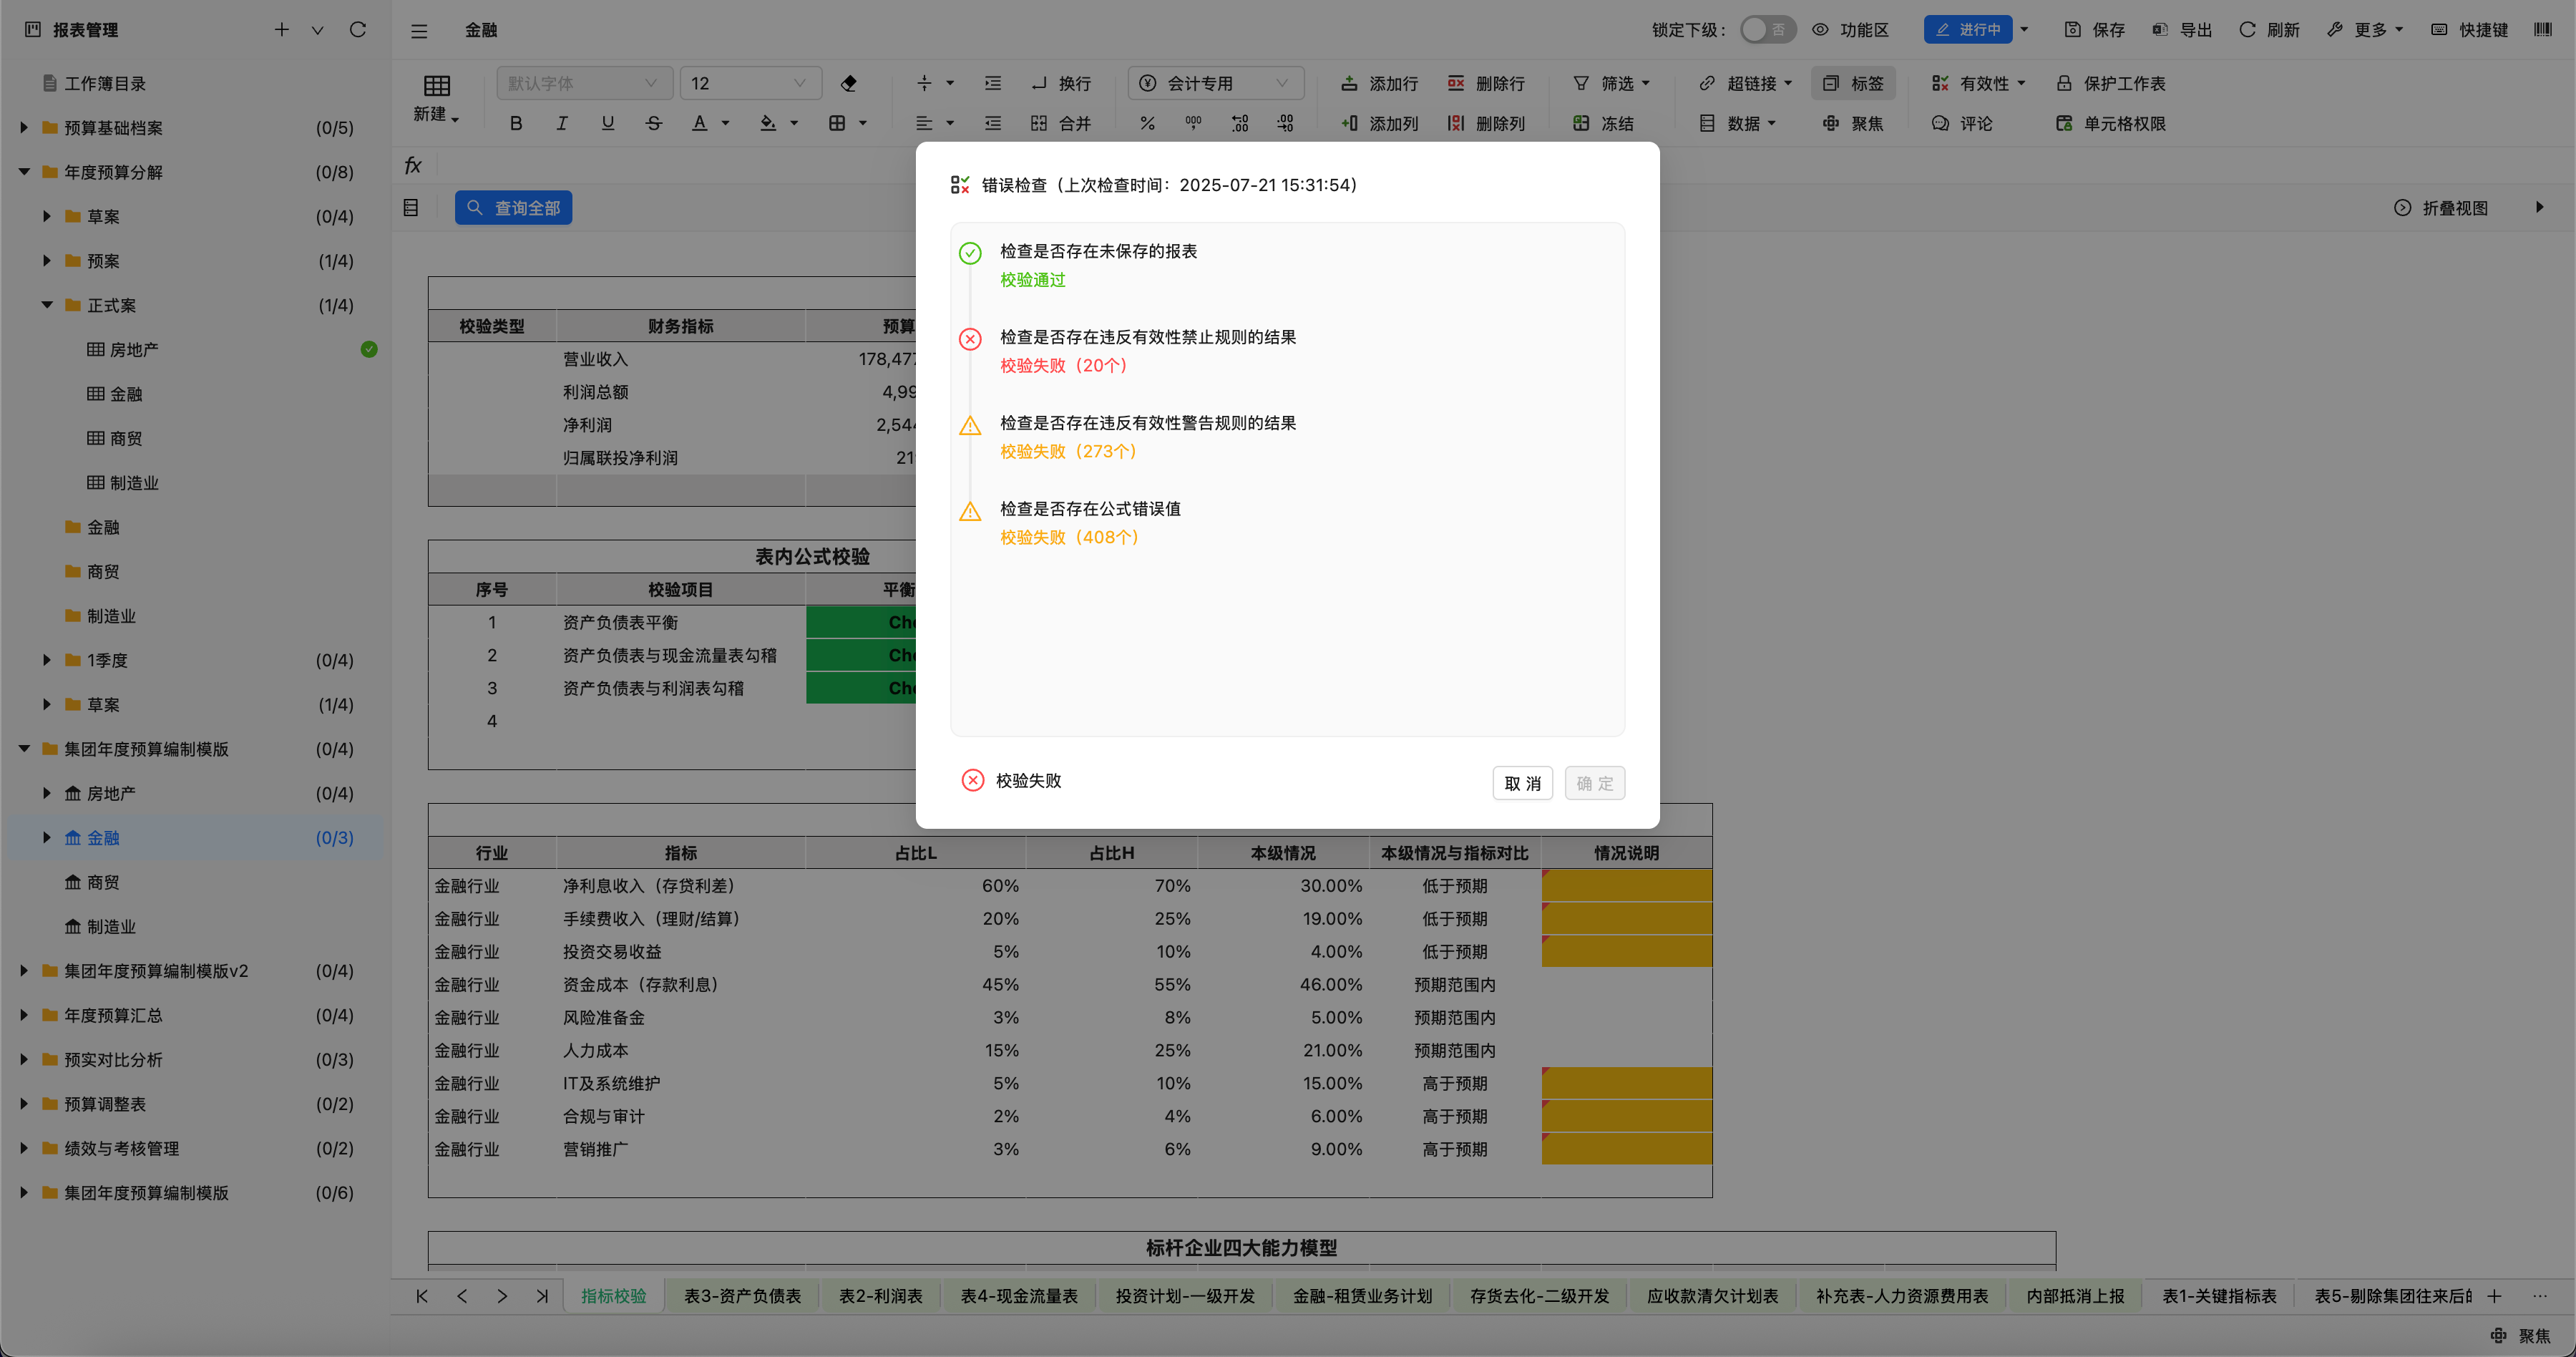Open the 会计专用 number format dropdown

pyautogui.click(x=1215, y=83)
